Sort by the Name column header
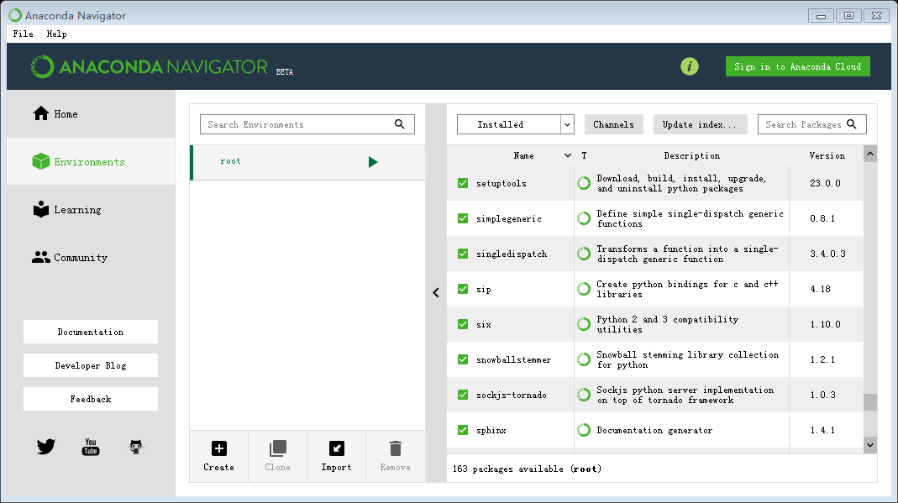 [523, 155]
